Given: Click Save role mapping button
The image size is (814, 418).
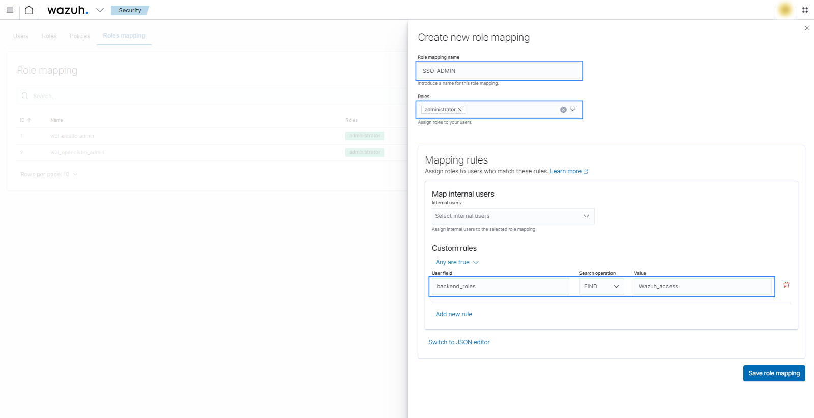Looking at the screenshot, I should coord(774,373).
